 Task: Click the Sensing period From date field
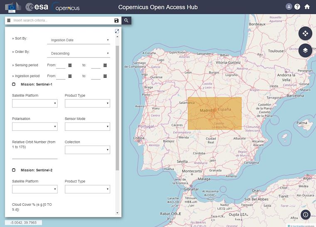click(61, 65)
